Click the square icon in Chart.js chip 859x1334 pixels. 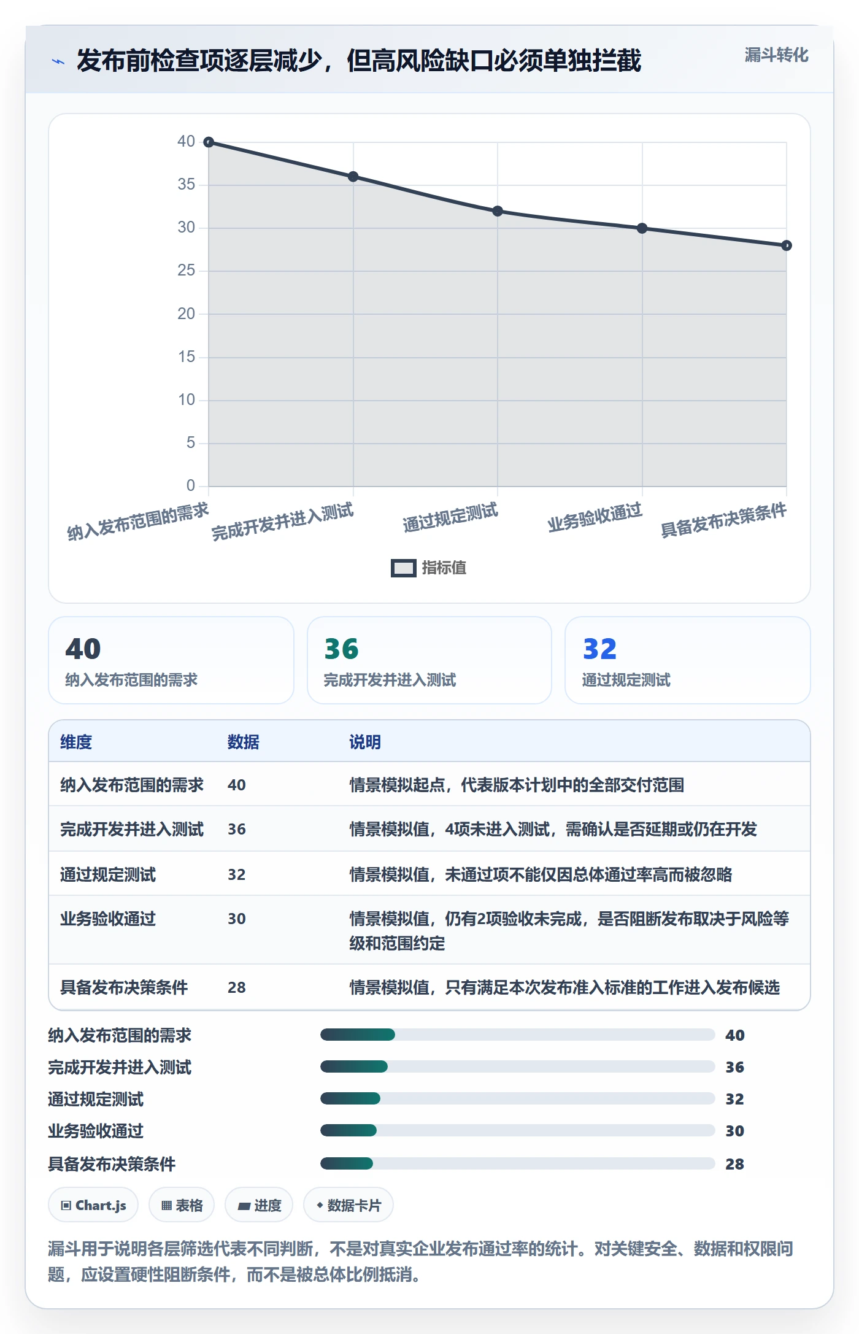(x=66, y=1206)
